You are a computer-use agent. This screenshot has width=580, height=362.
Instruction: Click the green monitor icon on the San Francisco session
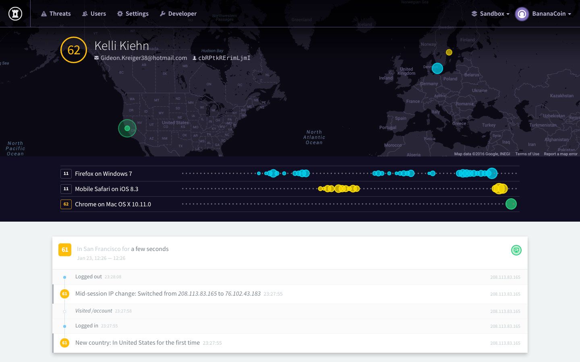(516, 250)
